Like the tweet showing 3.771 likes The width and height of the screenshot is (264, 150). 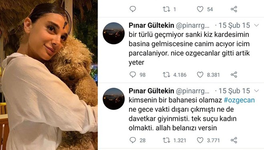(x=200, y=140)
